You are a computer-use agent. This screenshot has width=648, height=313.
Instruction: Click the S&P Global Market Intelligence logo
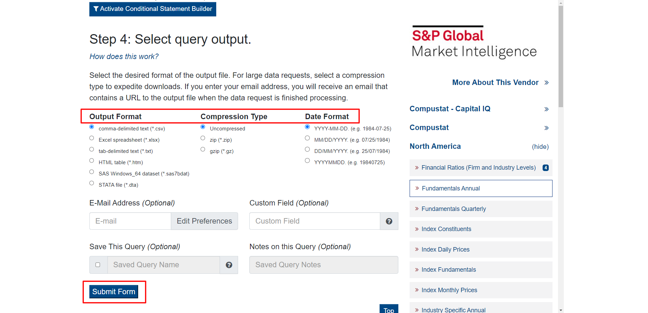pos(474,42)
